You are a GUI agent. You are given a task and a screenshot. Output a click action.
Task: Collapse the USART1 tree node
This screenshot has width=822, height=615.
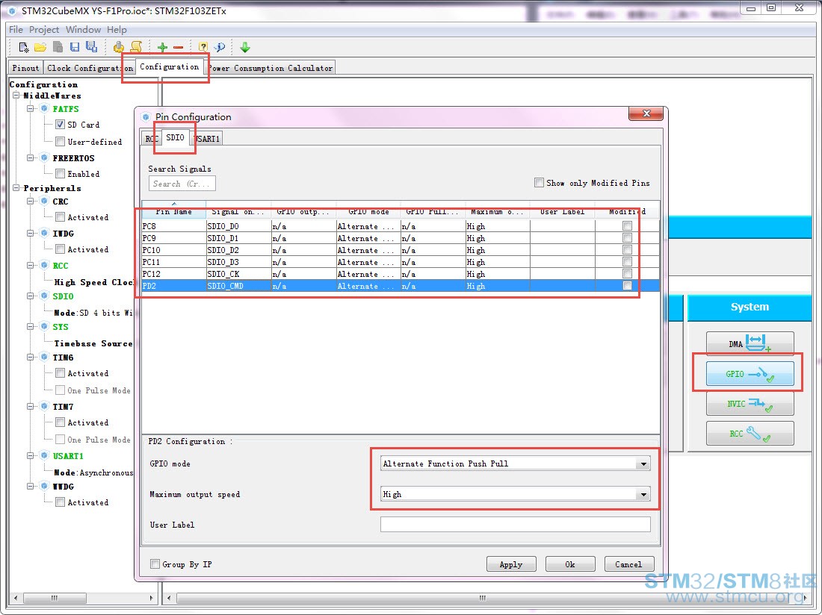31,455
